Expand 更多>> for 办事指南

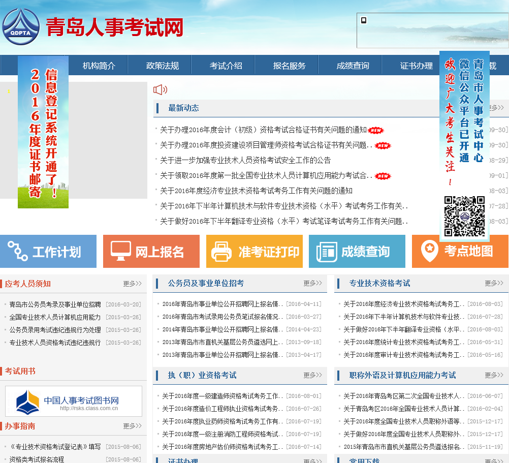[133, 426]
